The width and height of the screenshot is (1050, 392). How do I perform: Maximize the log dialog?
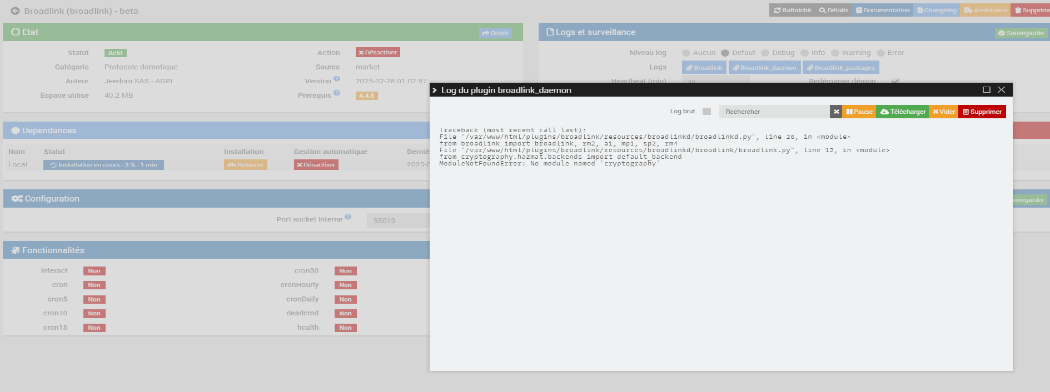pyautogui.click(x=987, y=89)
